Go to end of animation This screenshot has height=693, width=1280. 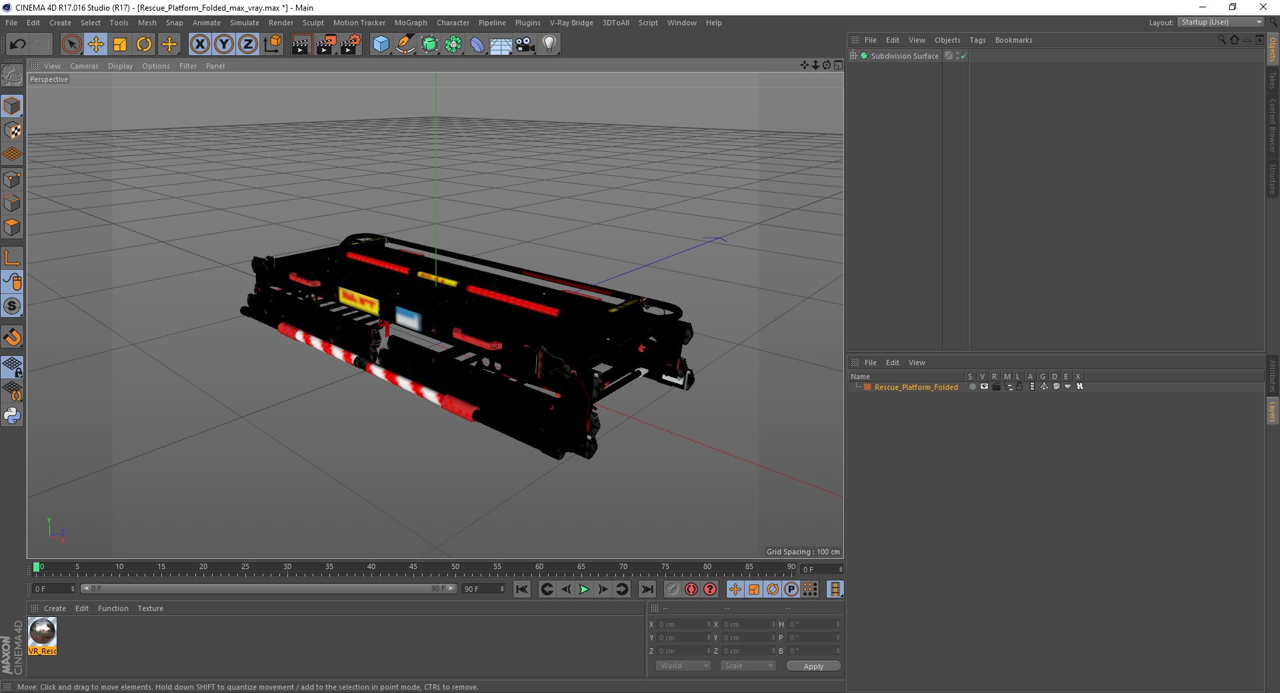point(647,589)
